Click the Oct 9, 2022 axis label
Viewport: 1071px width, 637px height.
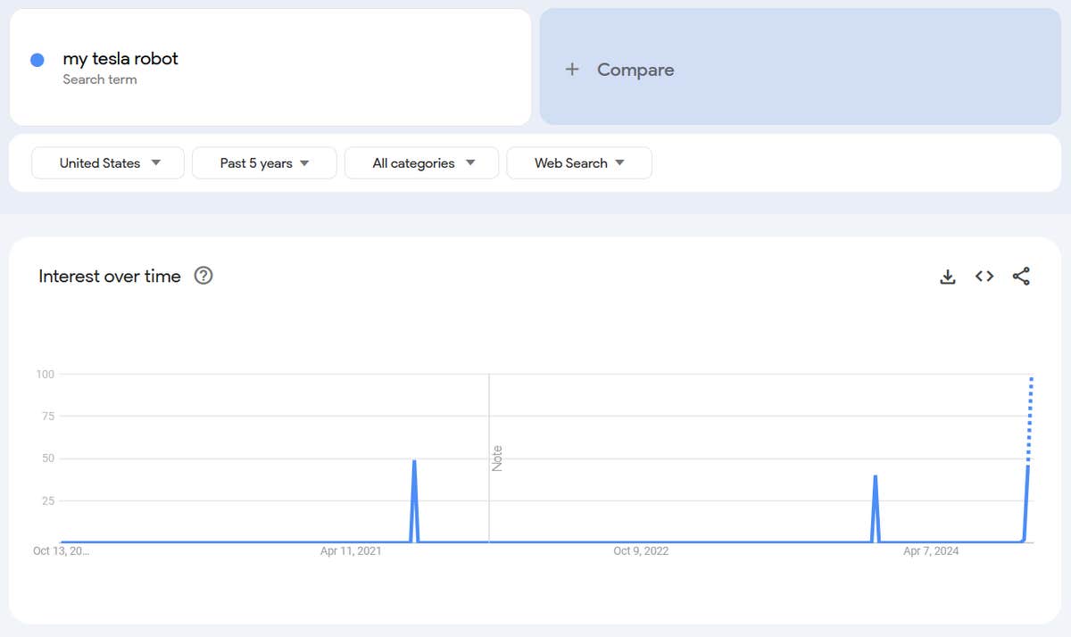(641, 551)
